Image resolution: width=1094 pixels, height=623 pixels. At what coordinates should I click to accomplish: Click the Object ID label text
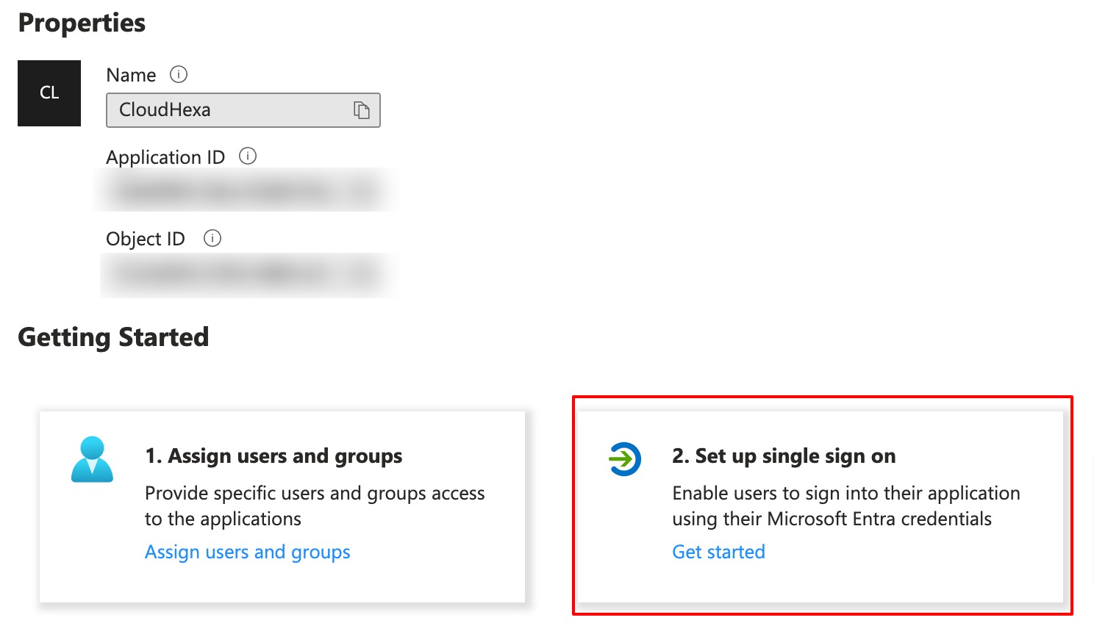coord(146,239)
